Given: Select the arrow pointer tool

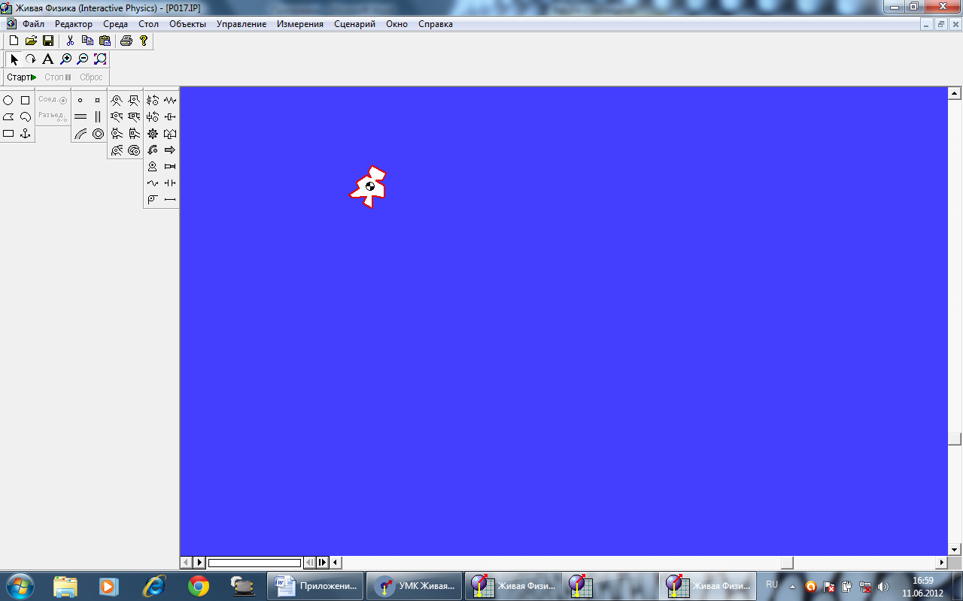Looking at the screenshot, I should (x=14, y=59).
